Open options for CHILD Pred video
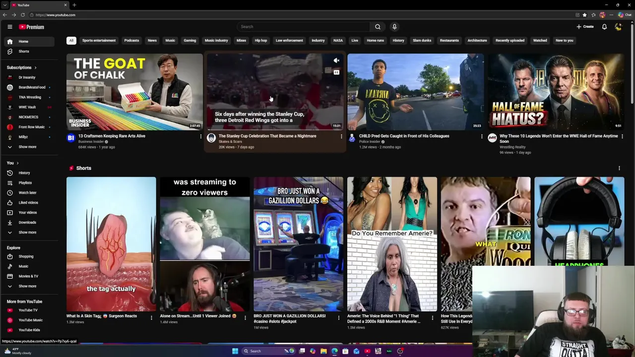Screen dimensions: 635x357 coord(481,136)
